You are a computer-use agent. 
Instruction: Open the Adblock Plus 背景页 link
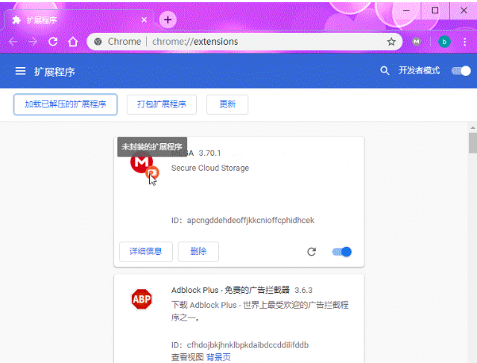coord(218,357)
